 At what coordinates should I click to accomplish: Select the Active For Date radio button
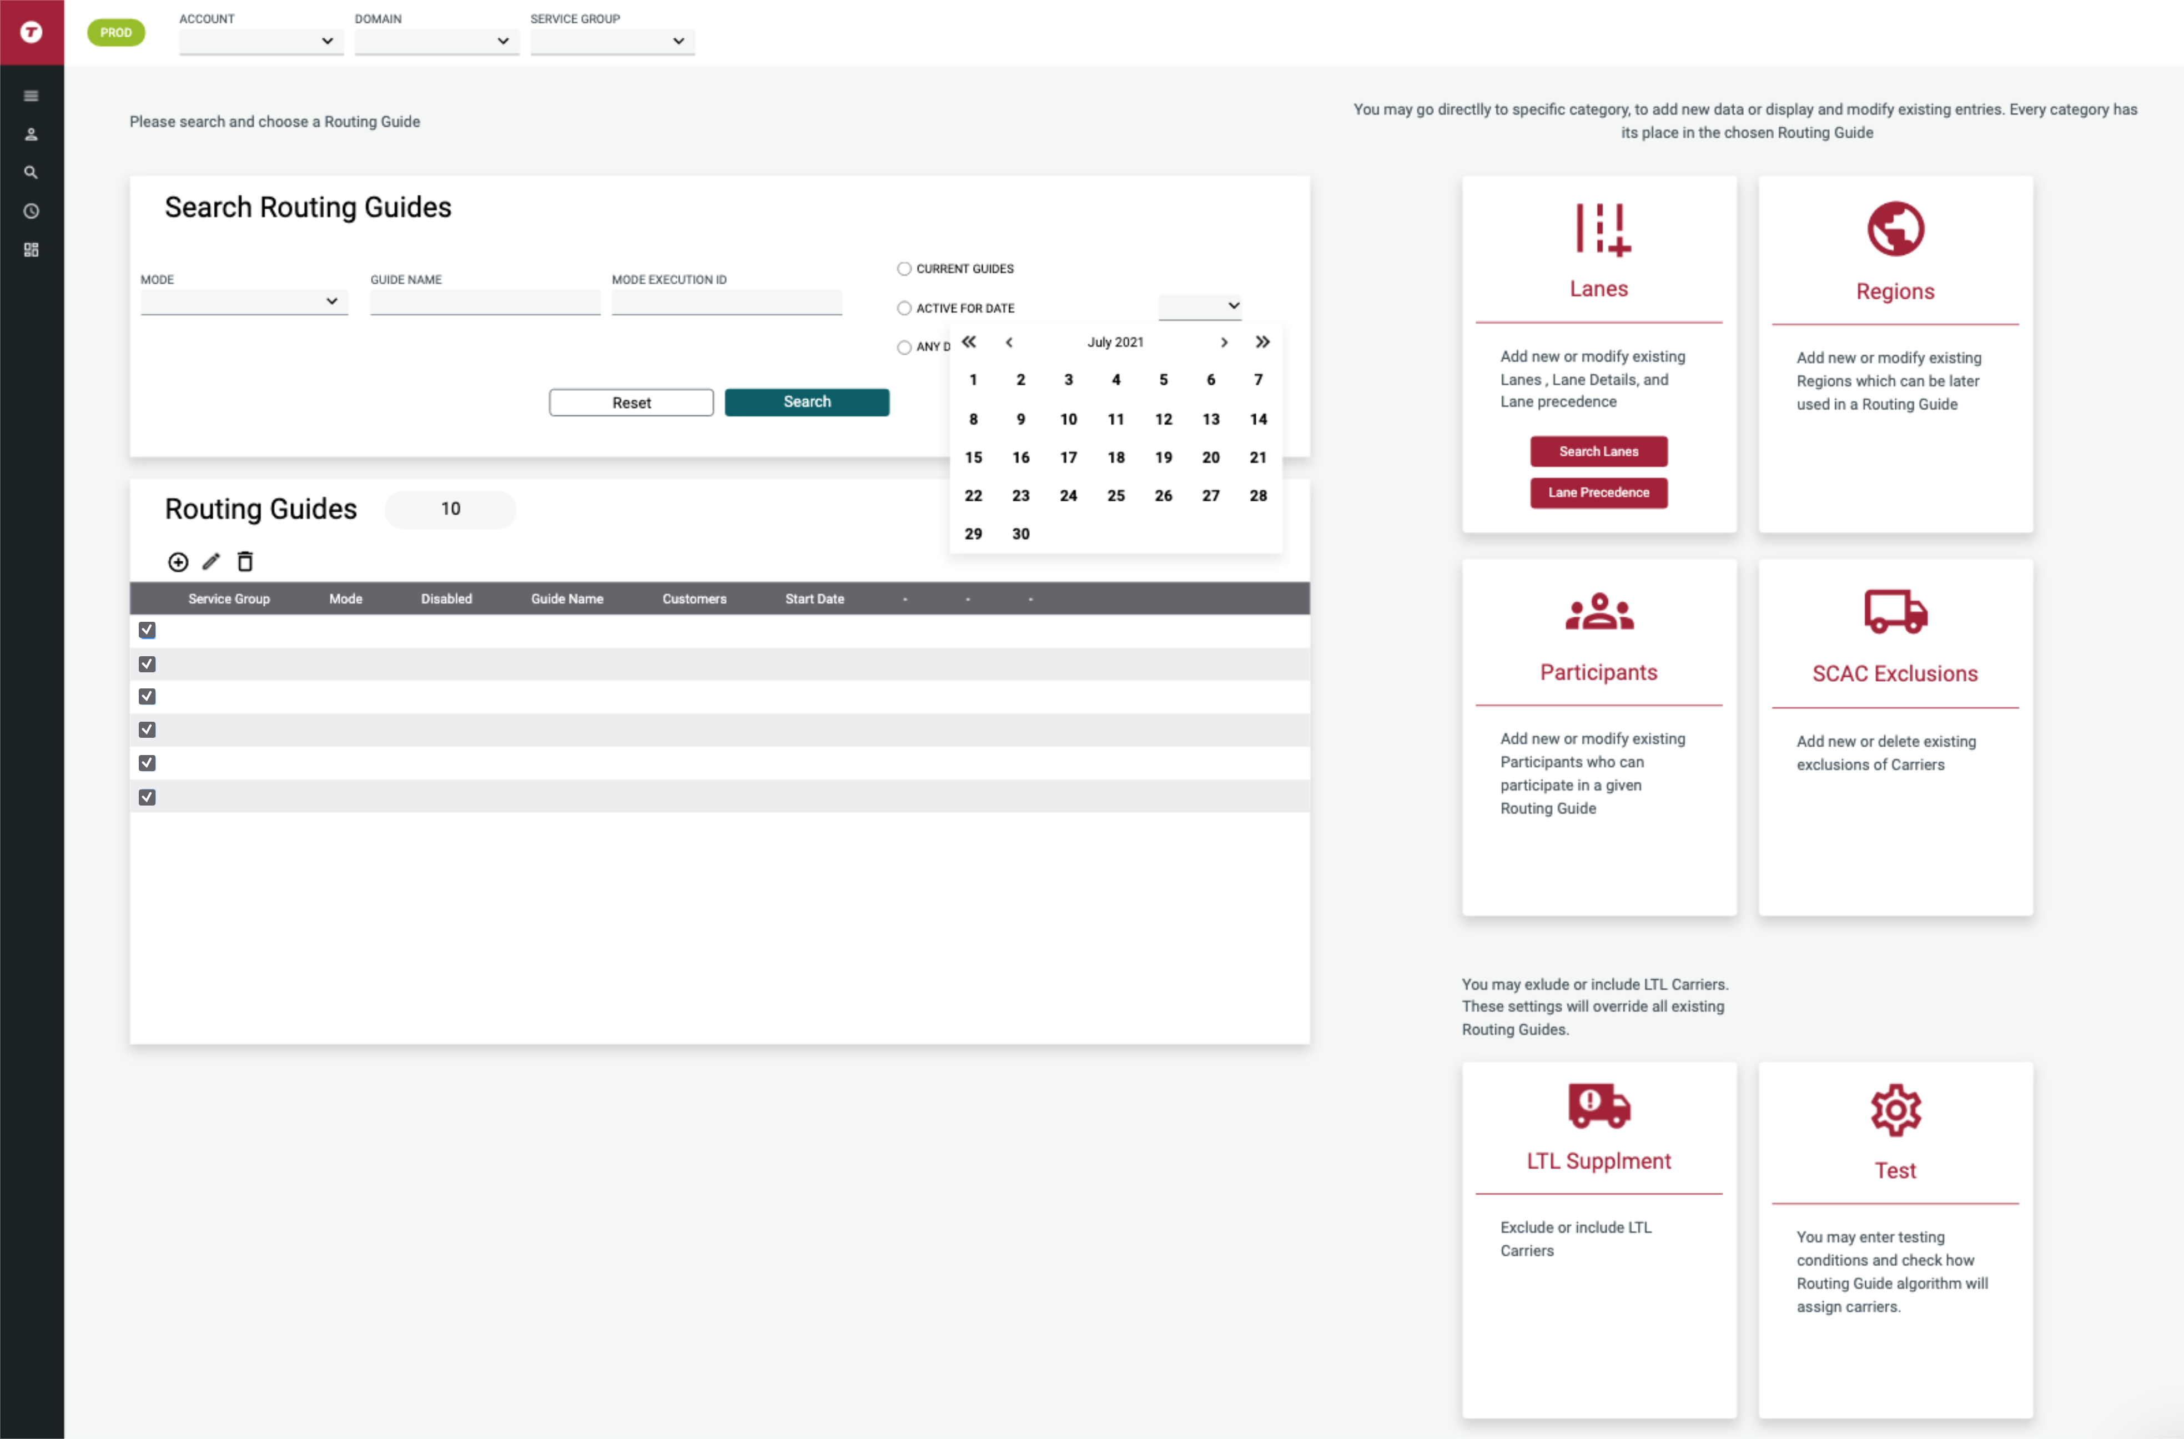904,308
